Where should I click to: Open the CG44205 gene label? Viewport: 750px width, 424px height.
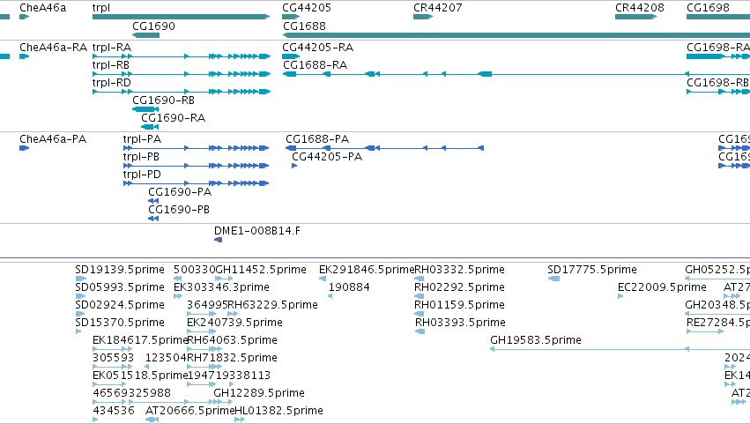click(x=307, y=8)
